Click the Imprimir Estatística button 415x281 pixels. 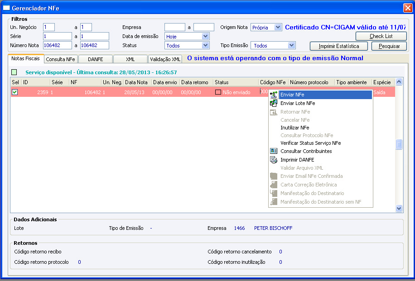[x=339, y=46]
